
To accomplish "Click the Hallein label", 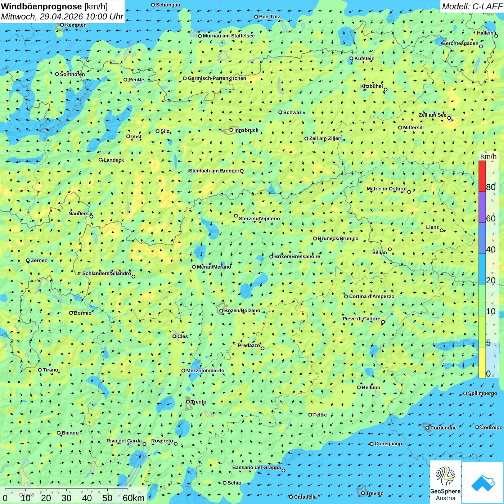I will tap(485, 33).
